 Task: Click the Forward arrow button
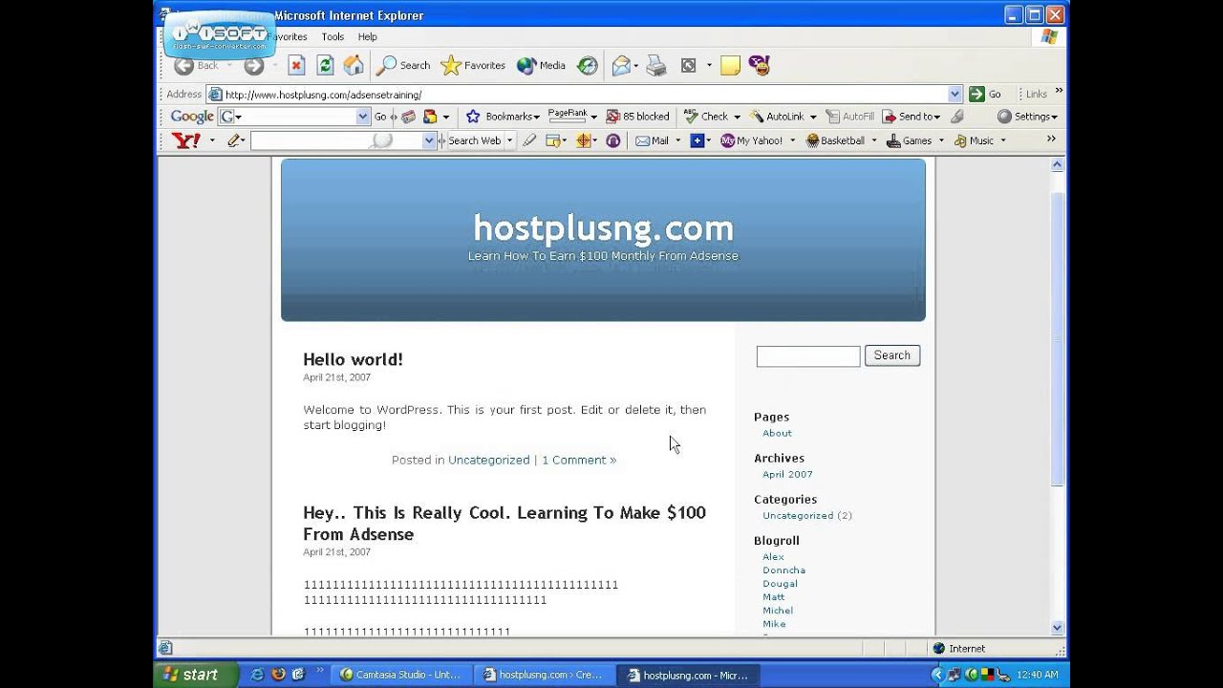click(x=253, y=65)
